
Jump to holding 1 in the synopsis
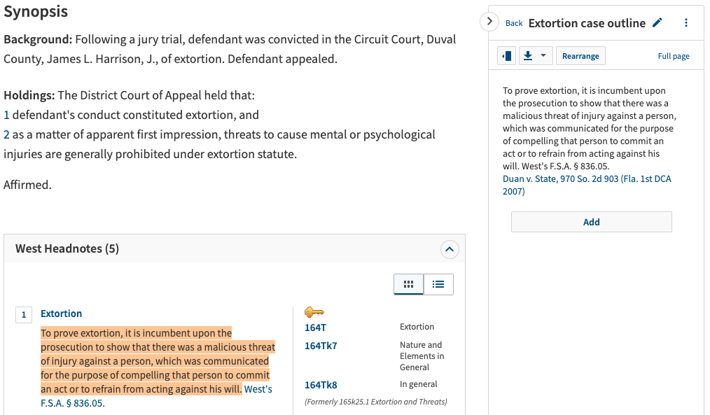(x=6, y=115)
